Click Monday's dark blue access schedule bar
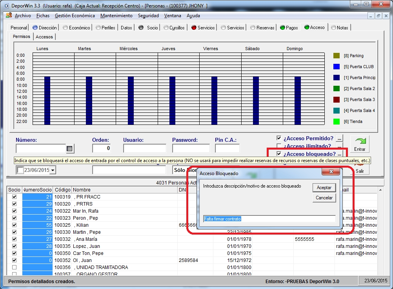 click(x=47, y=101)
